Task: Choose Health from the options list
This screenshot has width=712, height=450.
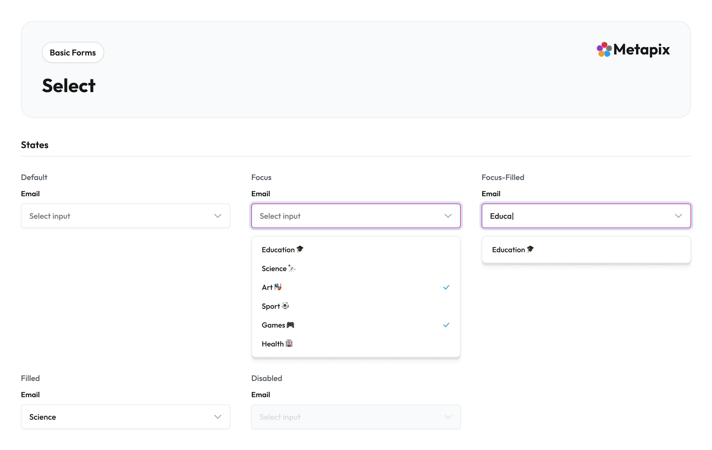Action: (272, 344)
